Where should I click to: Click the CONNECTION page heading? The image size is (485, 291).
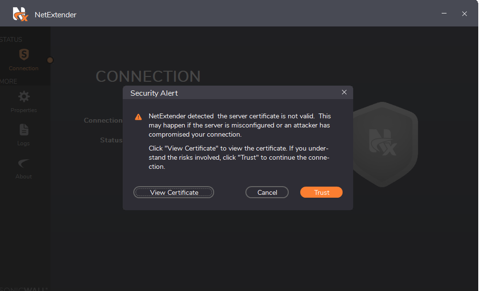point(148,76)
